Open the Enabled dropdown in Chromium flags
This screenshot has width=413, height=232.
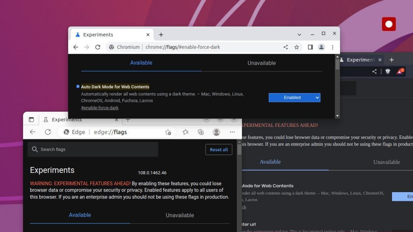coord(294,97)
